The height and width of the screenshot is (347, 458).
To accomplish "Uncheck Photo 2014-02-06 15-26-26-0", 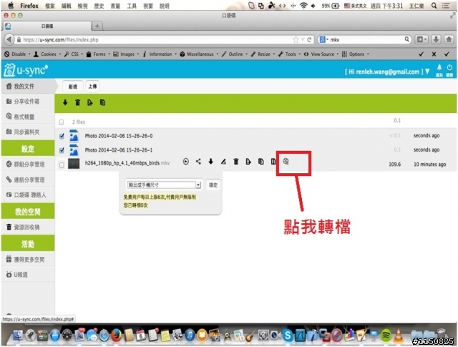I will coord(62,136).
